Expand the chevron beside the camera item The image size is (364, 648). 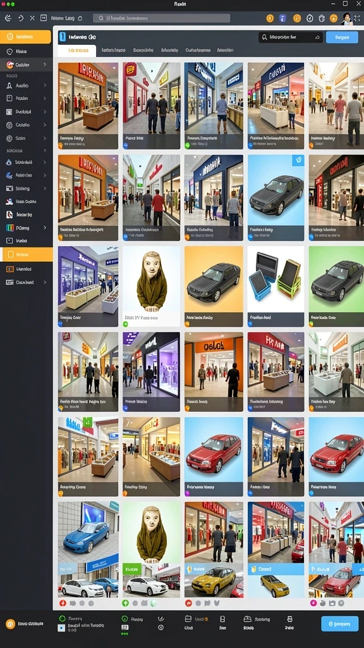tap(45, 189)
